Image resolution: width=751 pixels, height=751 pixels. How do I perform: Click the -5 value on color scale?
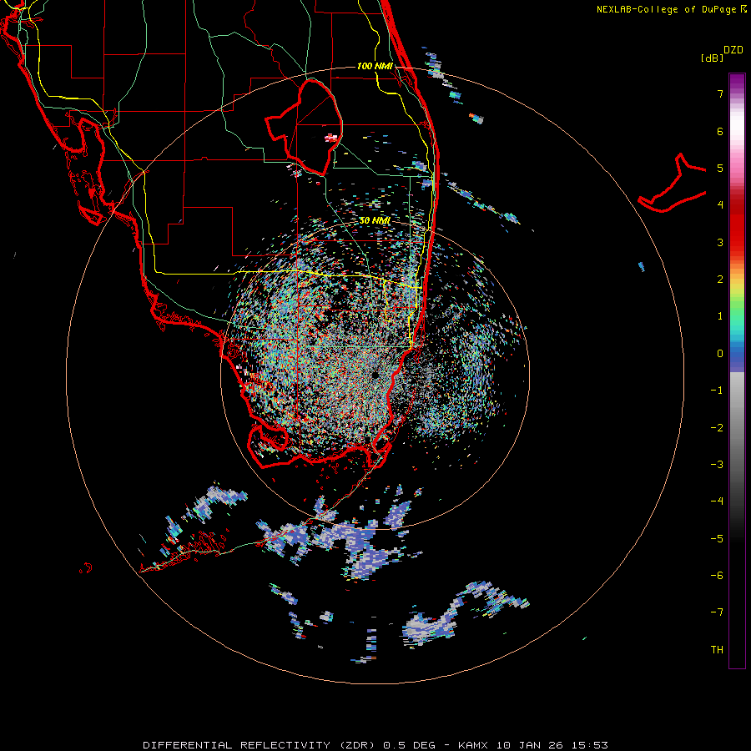click(x=717, y=539)
